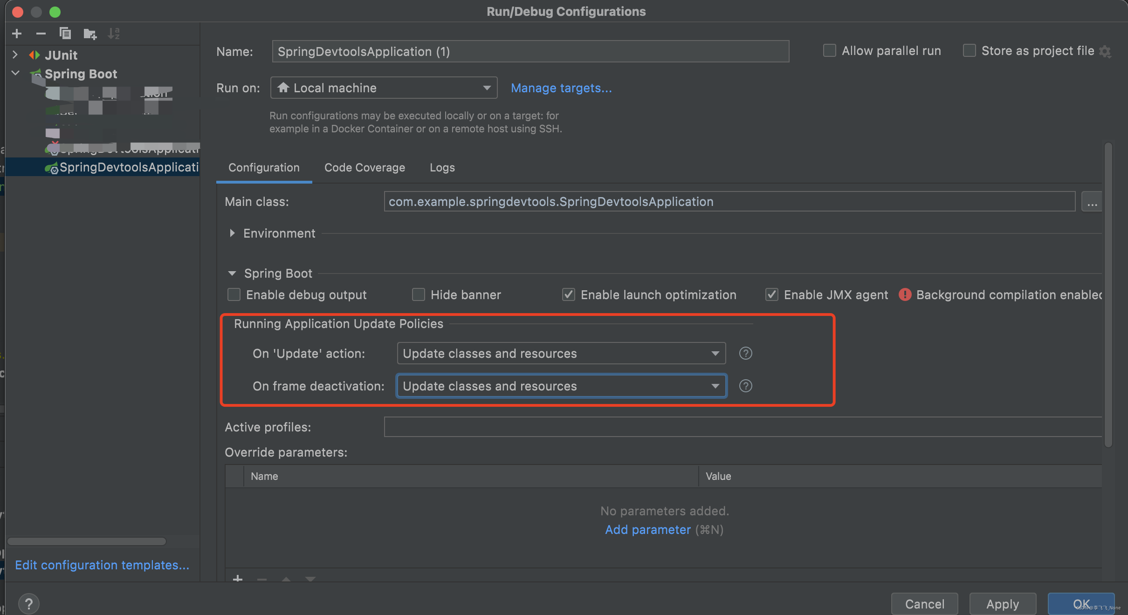Click help icon beside 'Update' action dropdown
The width and height of the screenshot is (1128, 615).
tap(745, 353)
